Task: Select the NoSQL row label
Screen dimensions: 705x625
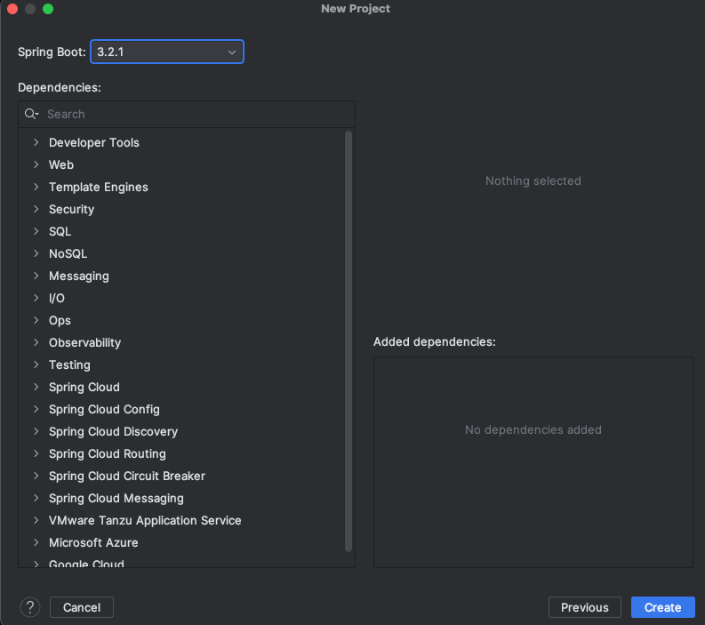Action: 68,253
